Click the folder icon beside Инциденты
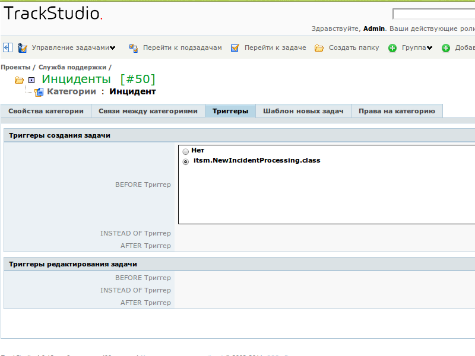This screenshot has width=475, height=356. [x=19, y=80]
